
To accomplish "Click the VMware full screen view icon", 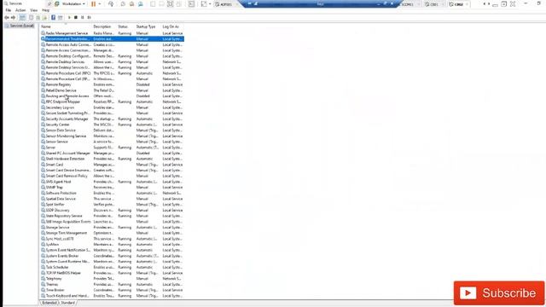I will [171, 4].
